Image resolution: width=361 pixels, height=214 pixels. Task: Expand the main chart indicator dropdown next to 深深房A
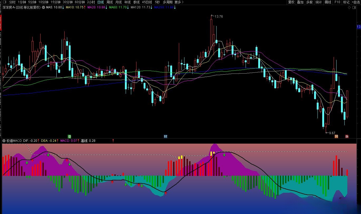click(43, 8)
